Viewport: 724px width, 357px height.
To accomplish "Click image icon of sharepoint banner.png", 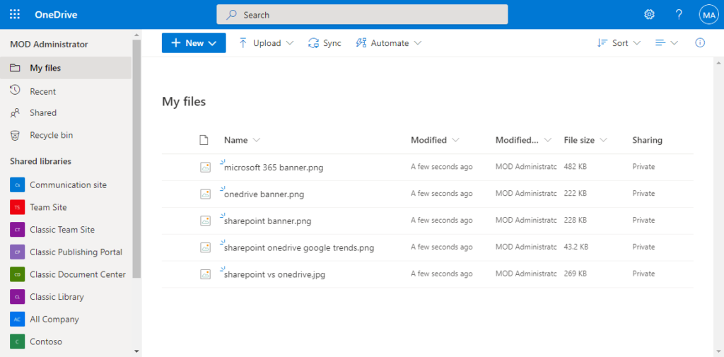I will click(206, 221).
